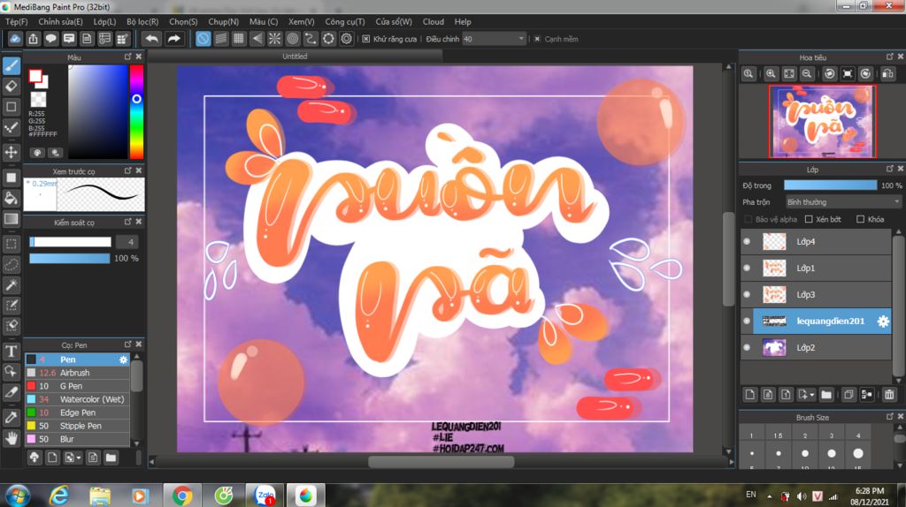Viewport: 906px width, 507px height.
Task: Select the Watercolor (Wet) brush
Action: click(x=78, y=399)
